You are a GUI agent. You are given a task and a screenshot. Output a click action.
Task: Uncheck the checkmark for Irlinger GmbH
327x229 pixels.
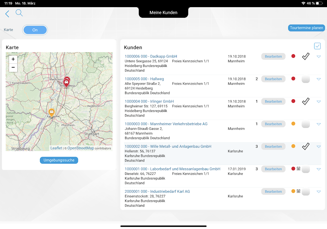[306, 101]
